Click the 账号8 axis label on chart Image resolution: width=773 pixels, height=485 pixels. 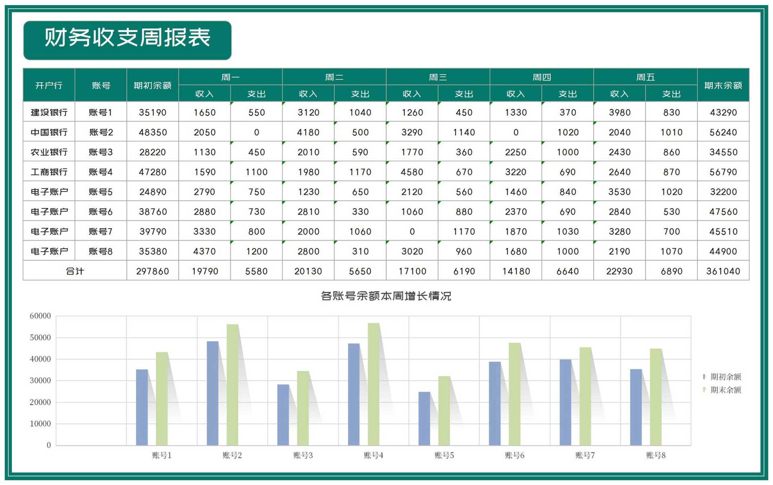click(656, 455)
